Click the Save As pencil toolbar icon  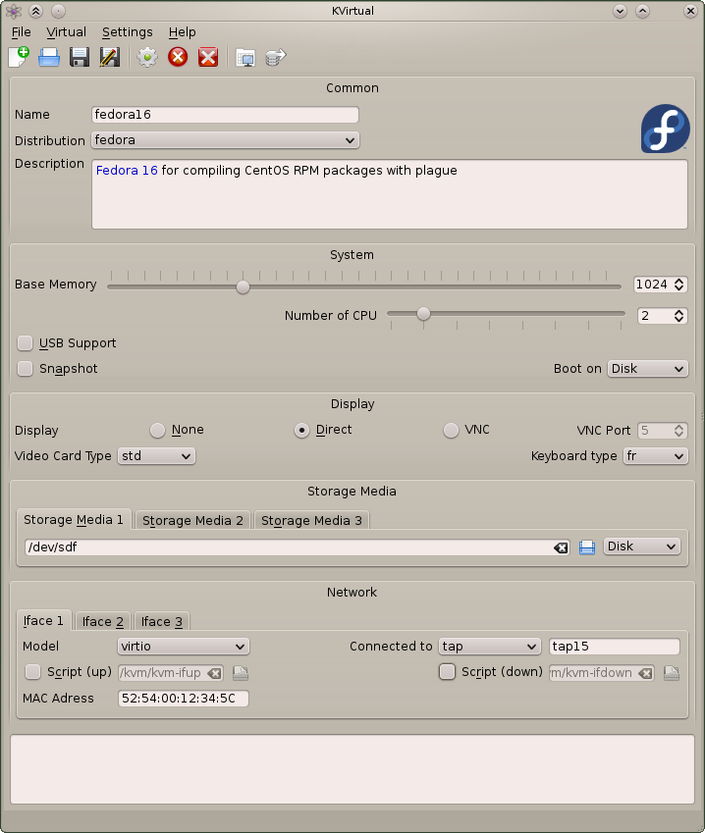coord(110,57)
